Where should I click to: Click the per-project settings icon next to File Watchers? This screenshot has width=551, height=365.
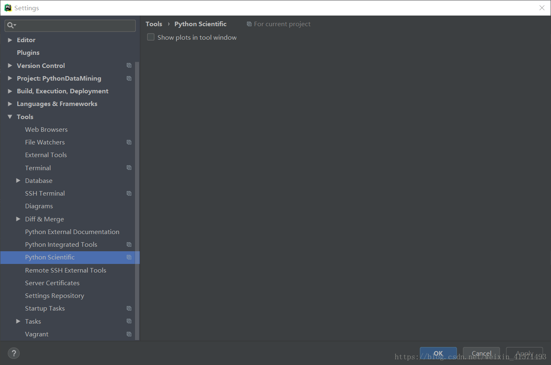click(129, 142)
